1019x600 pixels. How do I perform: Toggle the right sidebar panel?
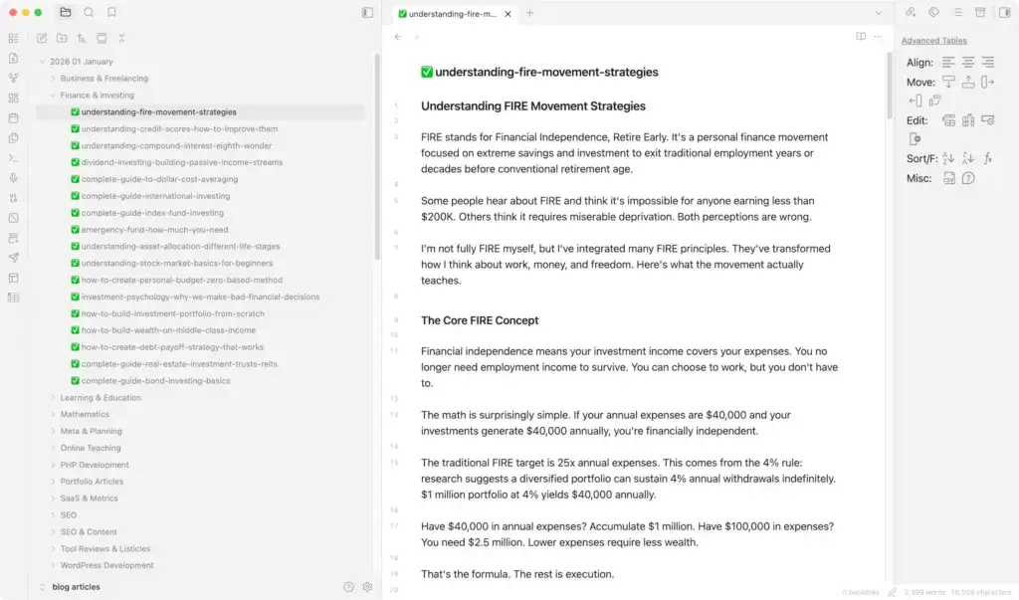[x=1003, y=13]
